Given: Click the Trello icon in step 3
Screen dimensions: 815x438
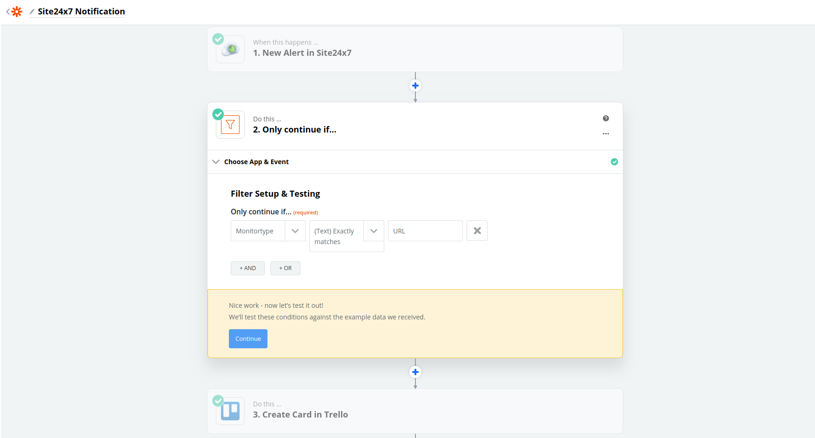Looking at the screenshot, I should coord(230,411).
